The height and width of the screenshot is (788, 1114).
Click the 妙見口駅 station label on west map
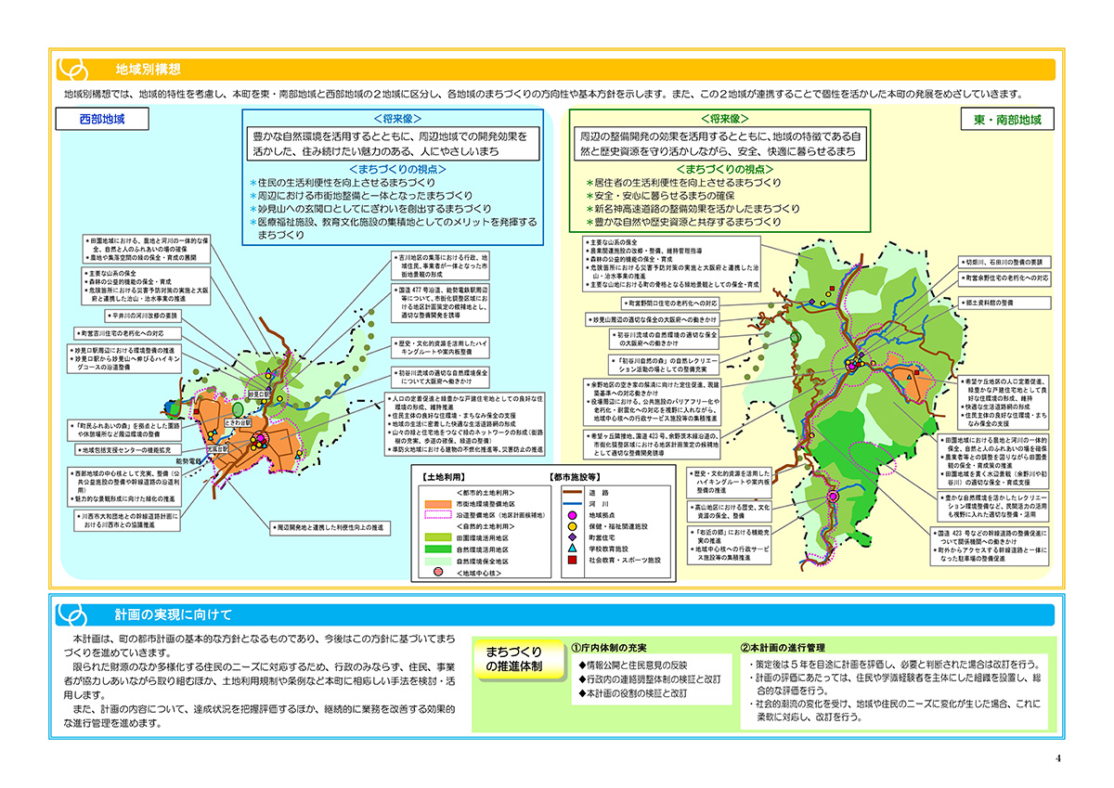pyautogui.click(x=258, y=395)
